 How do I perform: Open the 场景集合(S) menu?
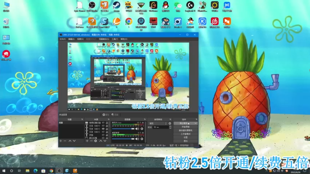click(104, 39)
